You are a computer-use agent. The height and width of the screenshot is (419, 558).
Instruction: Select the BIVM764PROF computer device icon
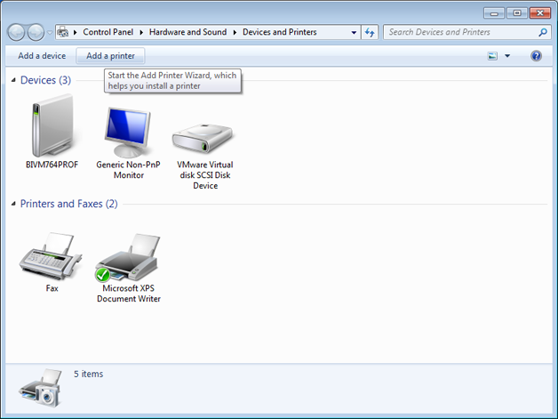point(53,125)
